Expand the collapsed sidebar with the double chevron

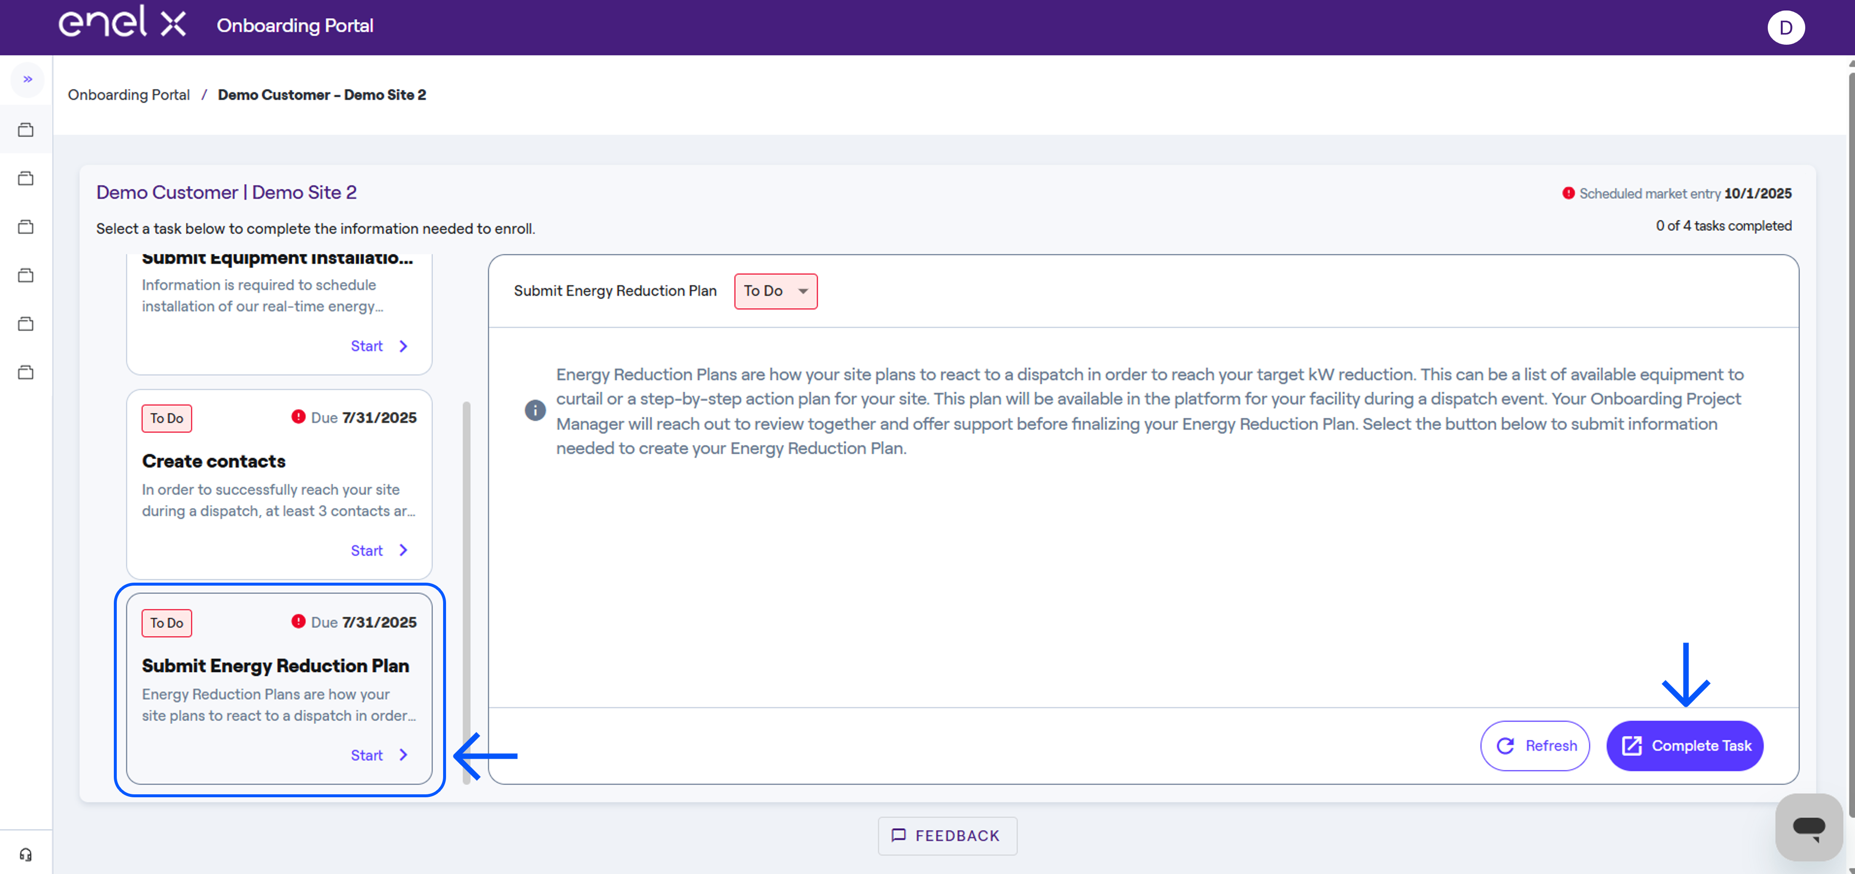pyautogui.click(x=27, y=79)
